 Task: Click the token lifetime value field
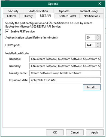point(90,37)
